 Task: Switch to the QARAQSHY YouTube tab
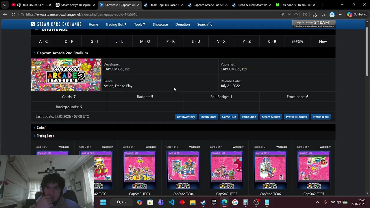click(32, 5)
